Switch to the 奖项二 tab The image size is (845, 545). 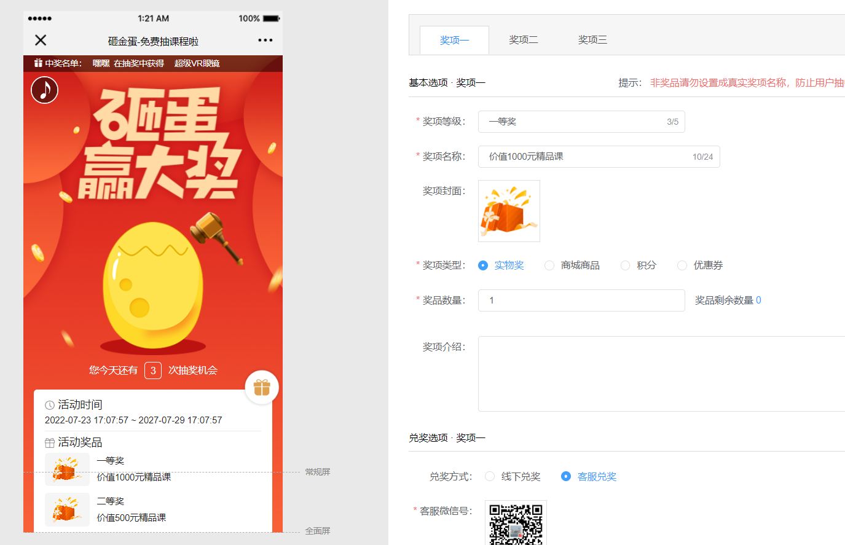(523, 39)
